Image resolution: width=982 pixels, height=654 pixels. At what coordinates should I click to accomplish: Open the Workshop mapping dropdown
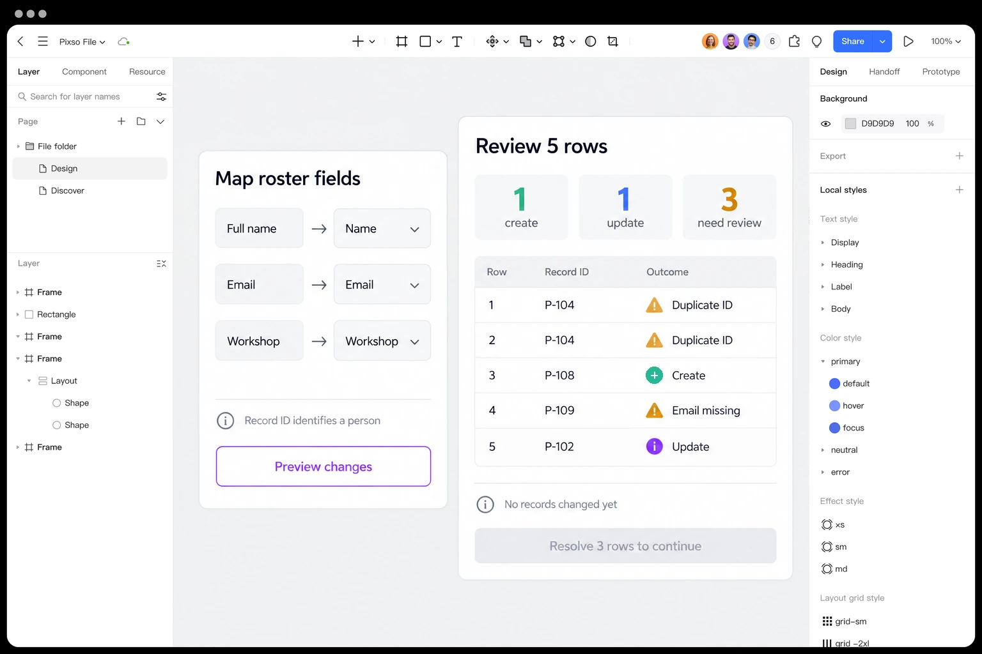click(382, 341)
